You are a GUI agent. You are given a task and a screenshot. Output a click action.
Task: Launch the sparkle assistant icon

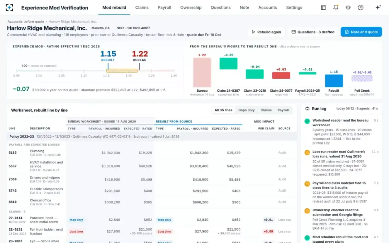(378, 7)
